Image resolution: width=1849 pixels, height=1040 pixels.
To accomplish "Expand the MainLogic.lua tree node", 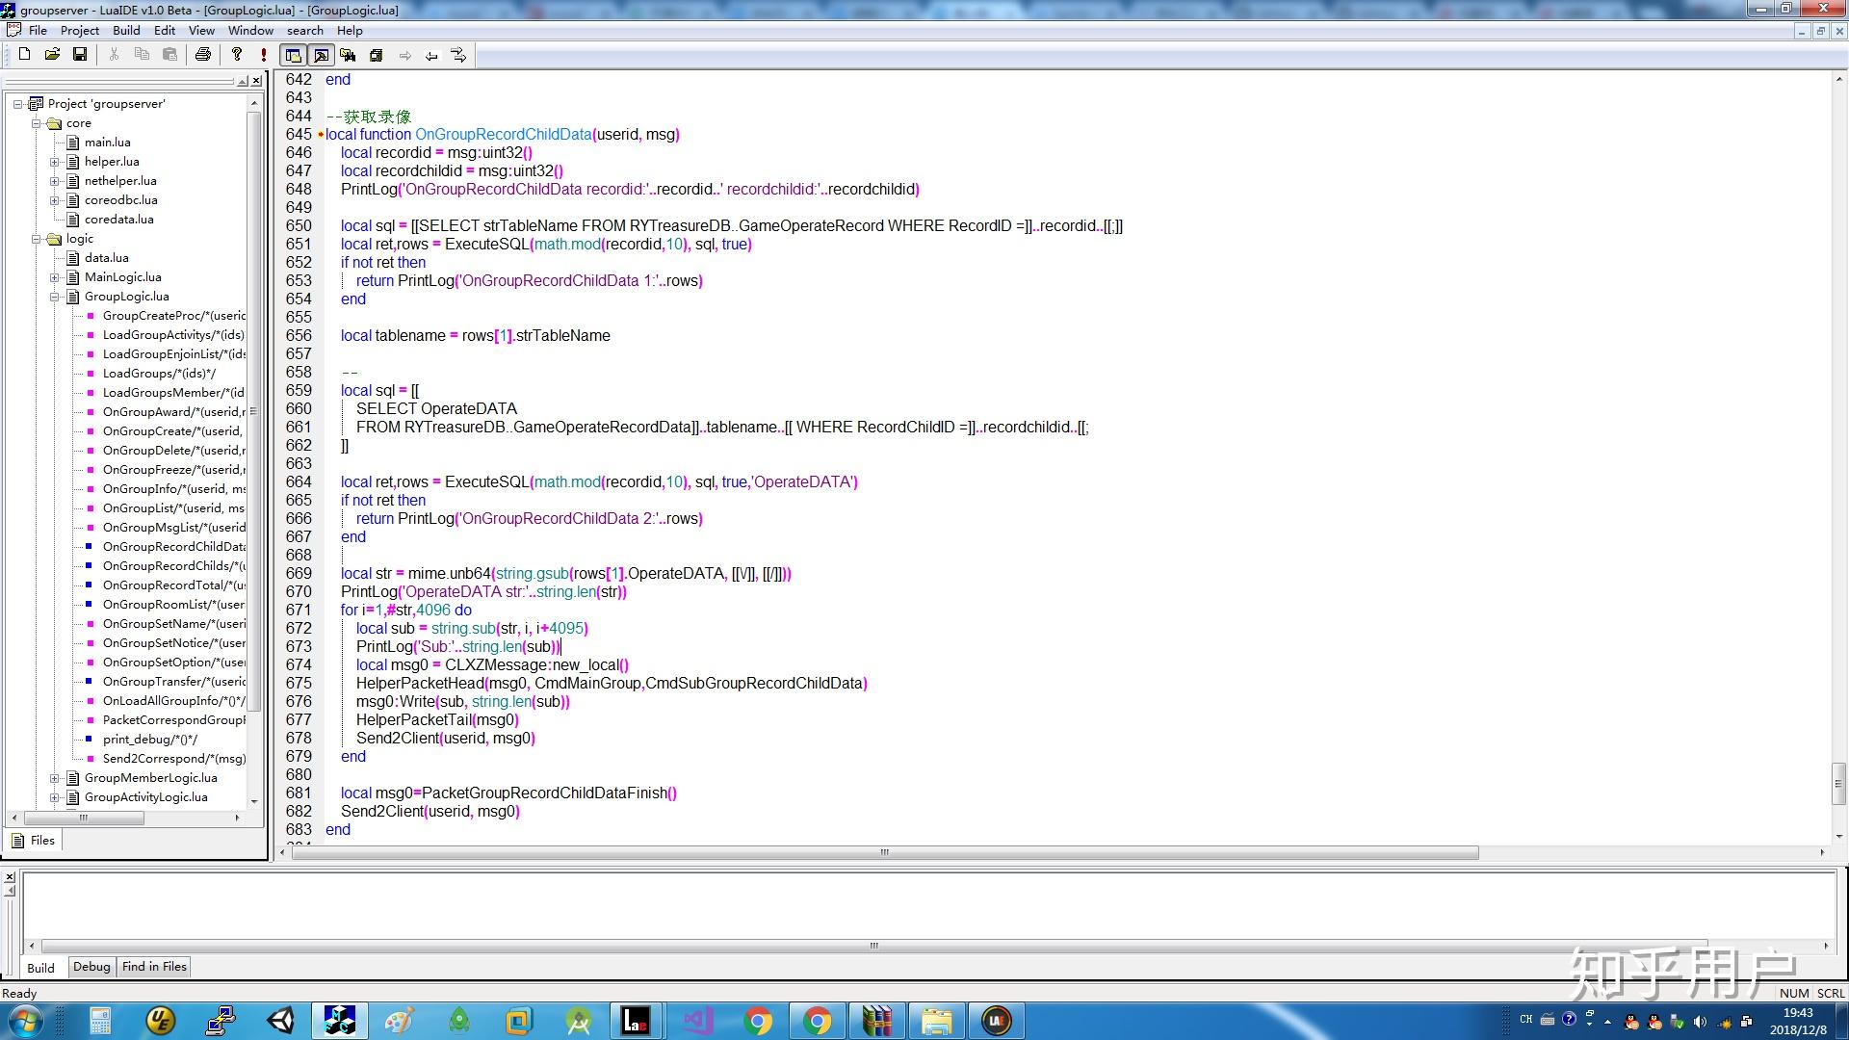I will pos(55,277).
